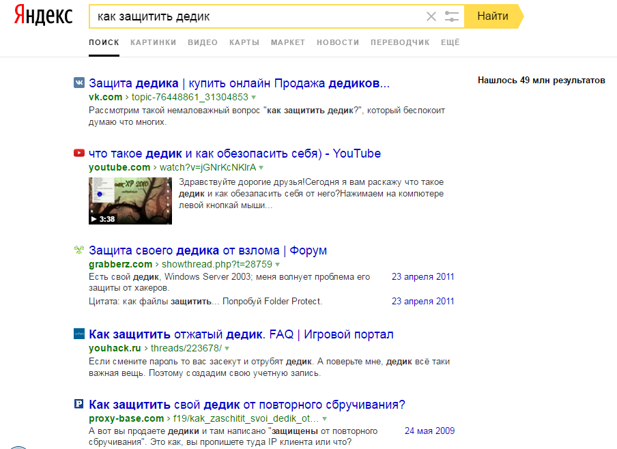This screenshot has height=449, width=617.
Task: Open the Переводчик tab
Action: tap(400, 42)
